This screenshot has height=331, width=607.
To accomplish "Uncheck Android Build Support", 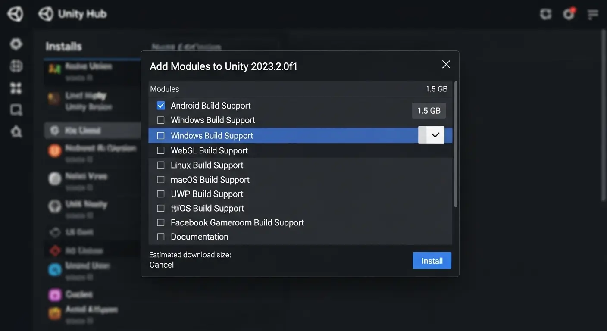I will (161, 105).
